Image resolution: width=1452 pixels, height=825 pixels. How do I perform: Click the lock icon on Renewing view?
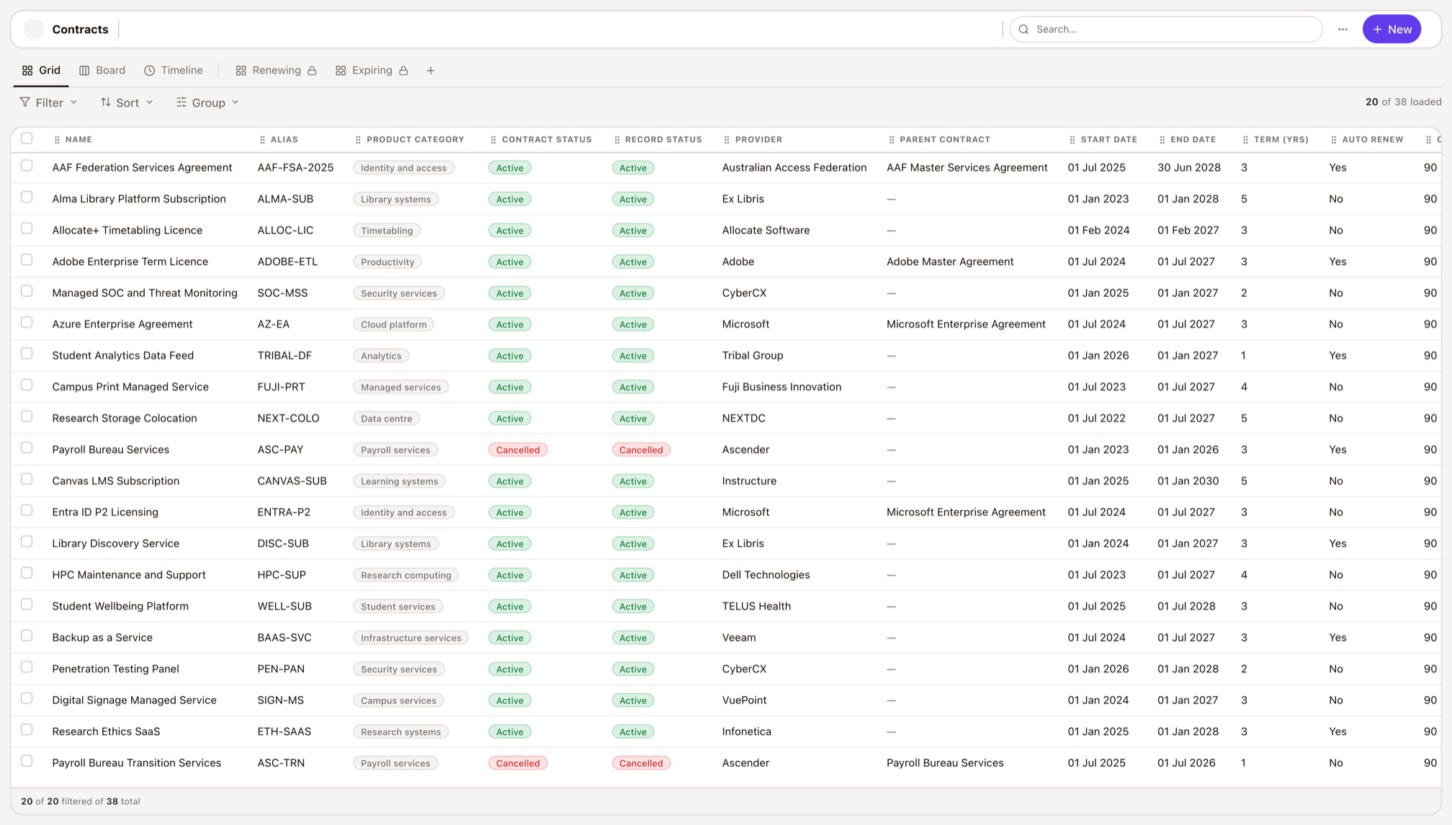coord(312,71)
